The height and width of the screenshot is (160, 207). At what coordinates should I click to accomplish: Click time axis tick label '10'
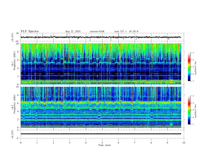click(184, 143)
